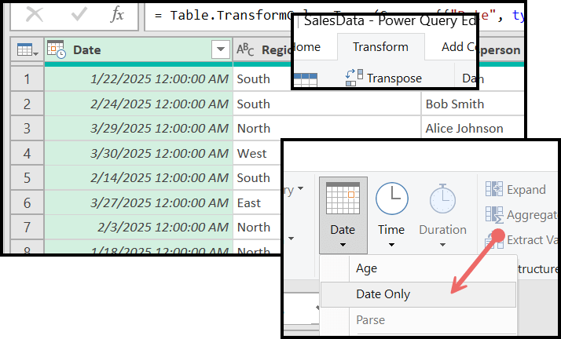Click the Expand structured column icon
The height and width of the screenshot is (339, 561).
point(494,189)
